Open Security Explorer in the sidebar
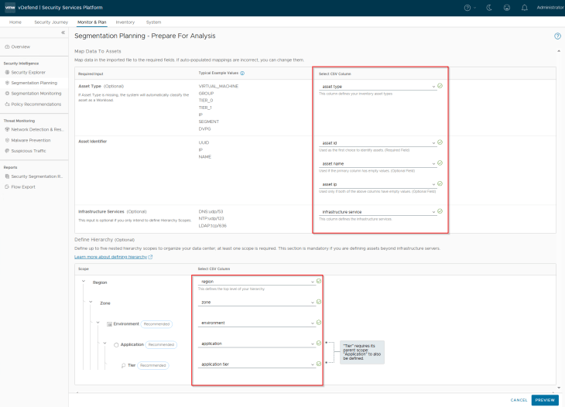The width and height of the screenshot is (565, 407). (29, 72)
